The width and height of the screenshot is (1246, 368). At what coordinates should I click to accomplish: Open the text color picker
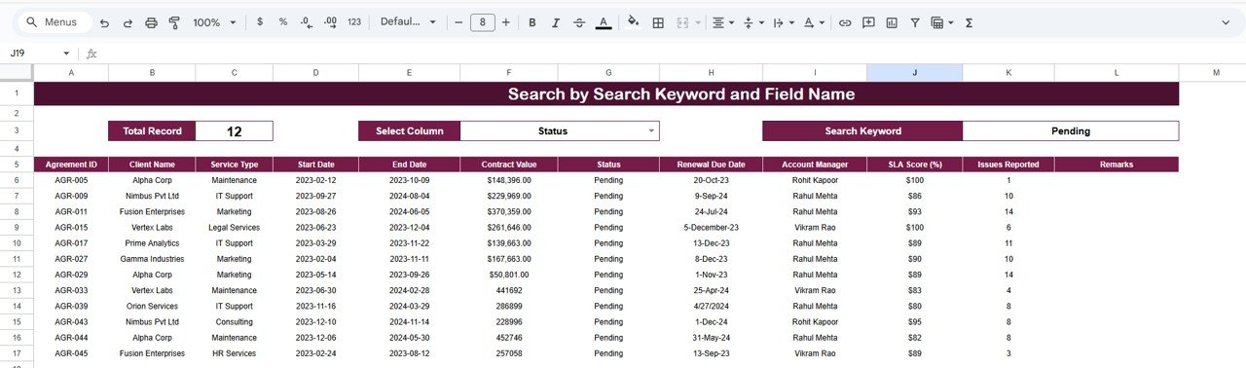pos(604,22)
